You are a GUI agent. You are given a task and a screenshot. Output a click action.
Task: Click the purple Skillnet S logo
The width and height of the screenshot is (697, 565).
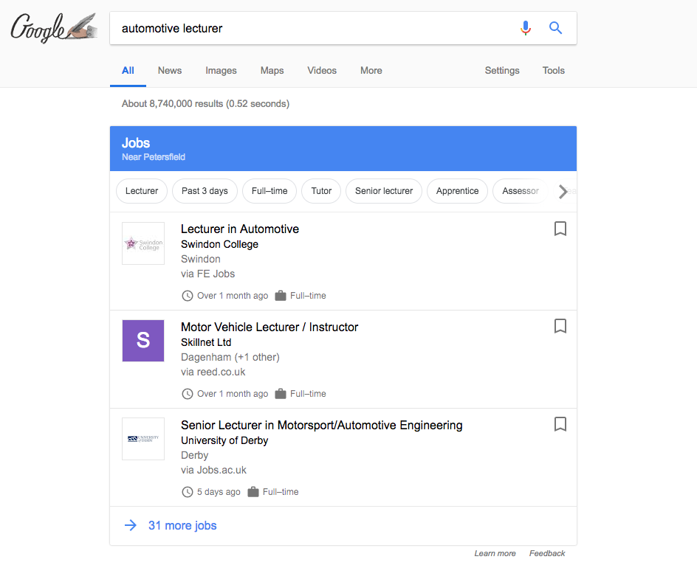143,341
